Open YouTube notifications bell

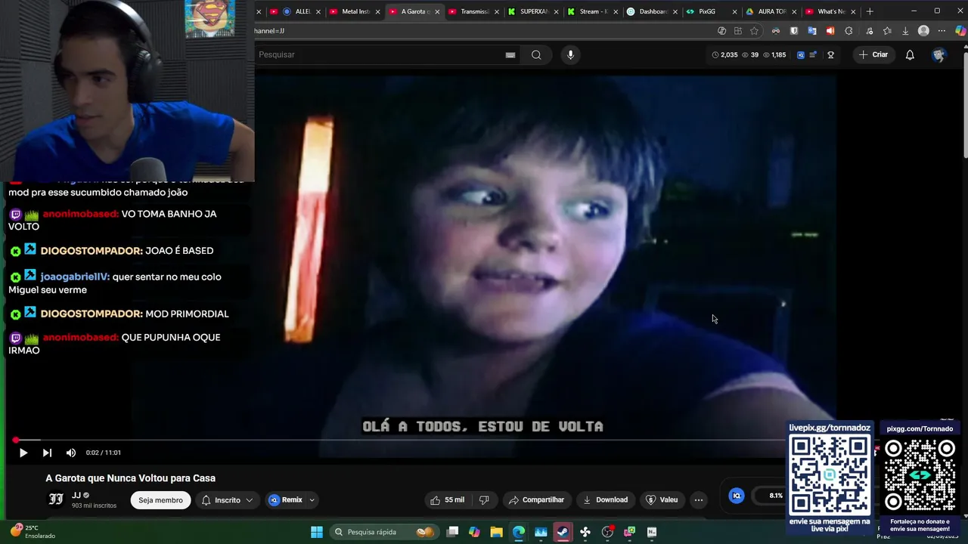[910, 54]
